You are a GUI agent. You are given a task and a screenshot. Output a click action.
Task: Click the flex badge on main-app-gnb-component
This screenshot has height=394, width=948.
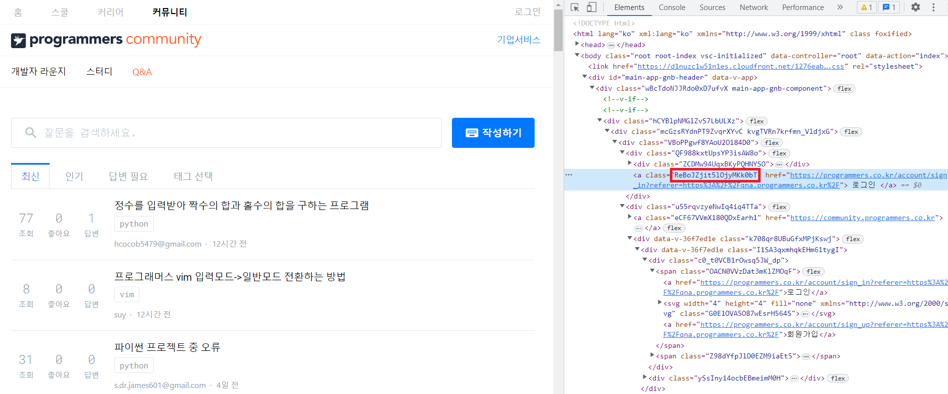point(844,89)
